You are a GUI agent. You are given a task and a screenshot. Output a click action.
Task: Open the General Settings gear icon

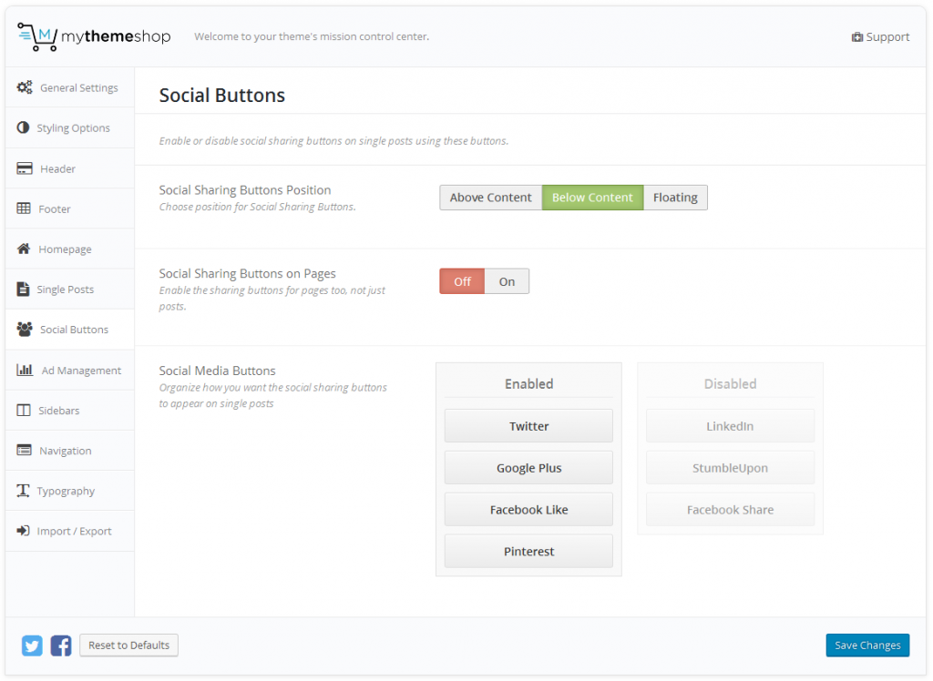25,87
